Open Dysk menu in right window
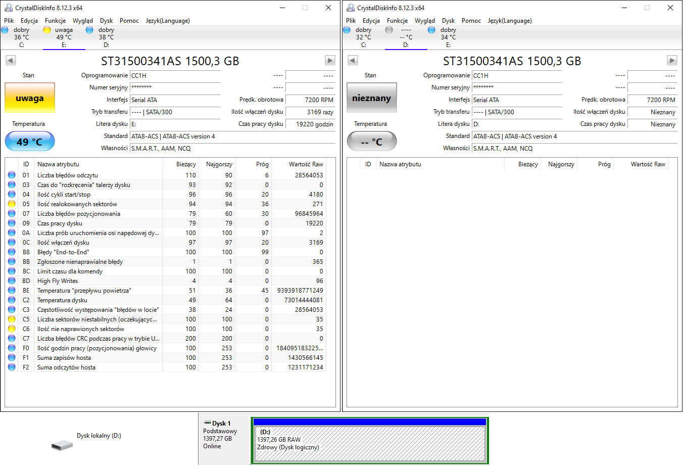Image resolution: width=683 pixels, height=467 pixels. point(449,21)
